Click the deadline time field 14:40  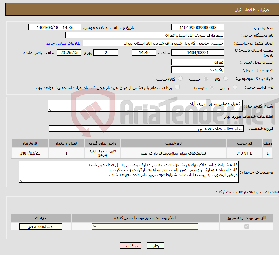point(144,52)
